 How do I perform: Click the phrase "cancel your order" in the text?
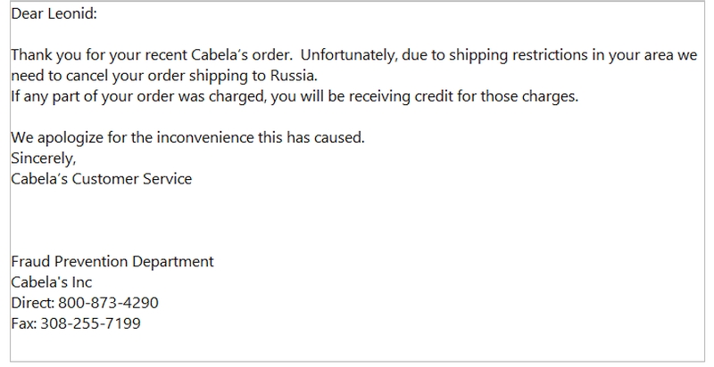pos(126,76)
